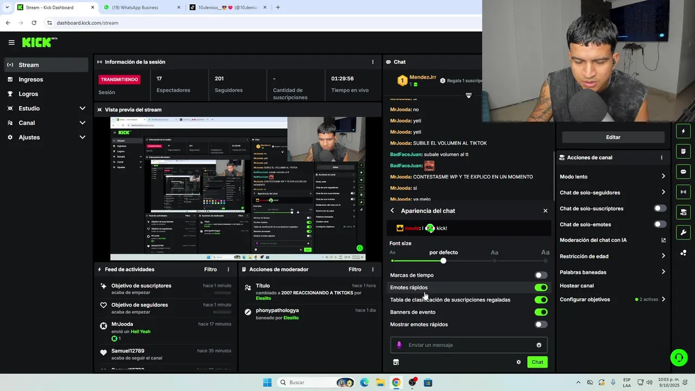Disable the Emotes rápidos toggle

click(541, 288)
